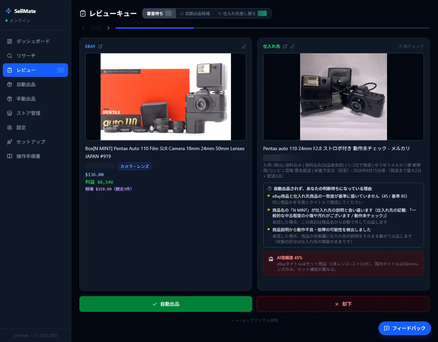Switch to the 仕入れ先差し替え tab
The width and height of the screenshot is (438, 342).
point(242,14)
